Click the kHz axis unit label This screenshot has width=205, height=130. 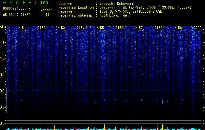point(3,26)
